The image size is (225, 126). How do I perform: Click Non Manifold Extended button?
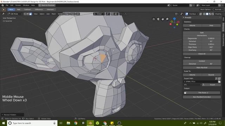[202, 97]
